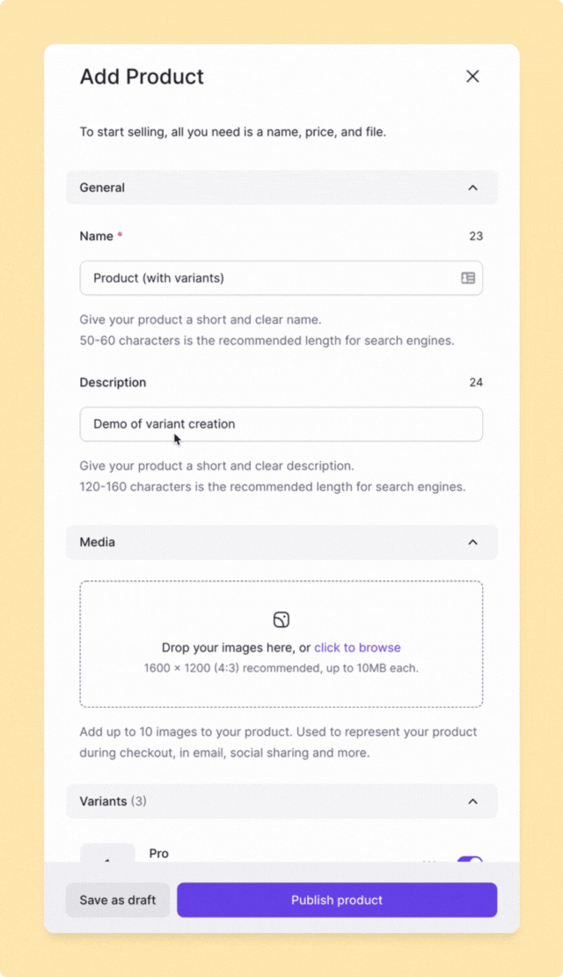Click the "Drop your images here" text

point(229,648)
